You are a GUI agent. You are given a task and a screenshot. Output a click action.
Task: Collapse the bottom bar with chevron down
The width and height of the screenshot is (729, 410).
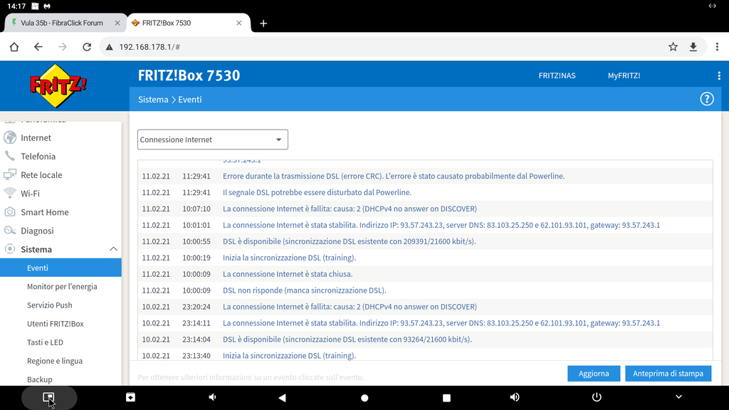click(678, 397)
